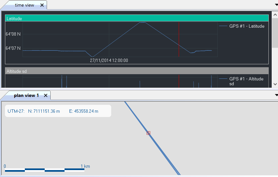Image resolution: width=278 pixels, height=177 pixels.
Task: Close the plan view 1 tab
Action: [46, 95]
